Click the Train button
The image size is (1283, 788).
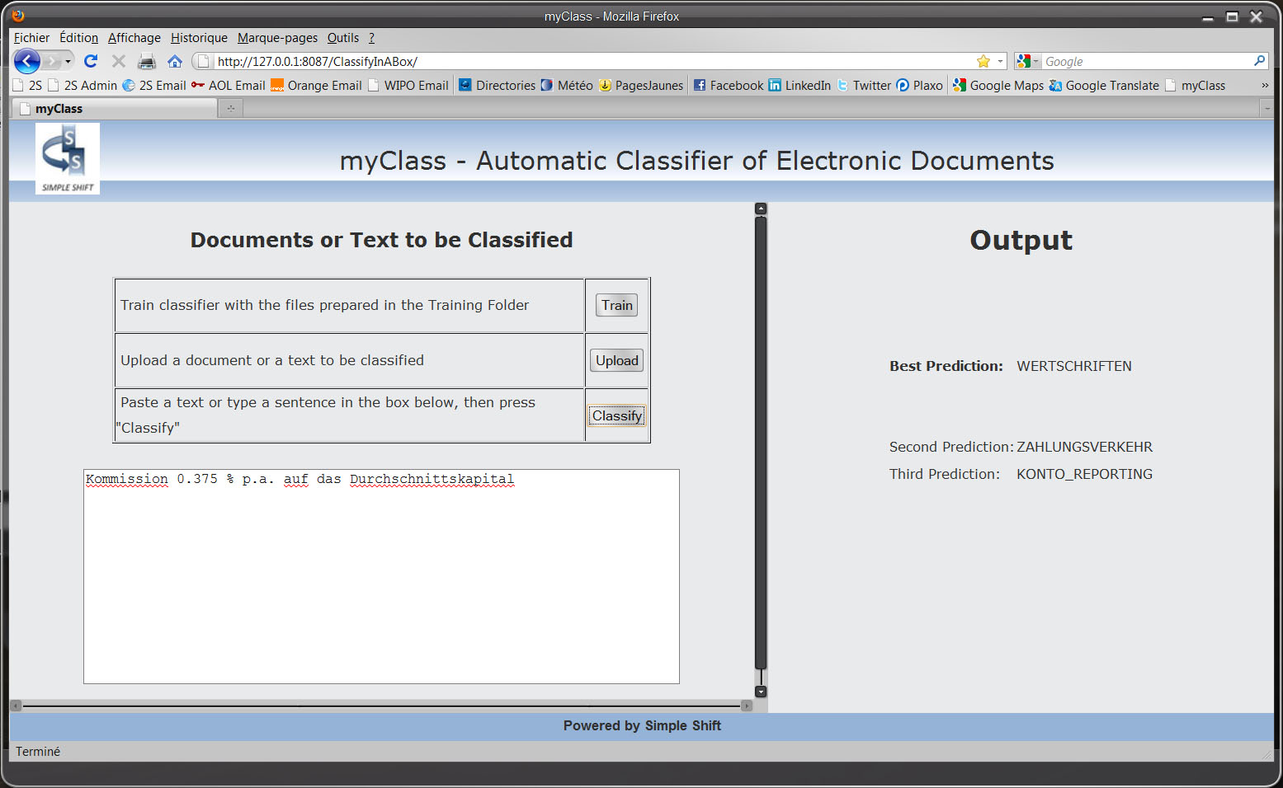(x=617, y=305)
